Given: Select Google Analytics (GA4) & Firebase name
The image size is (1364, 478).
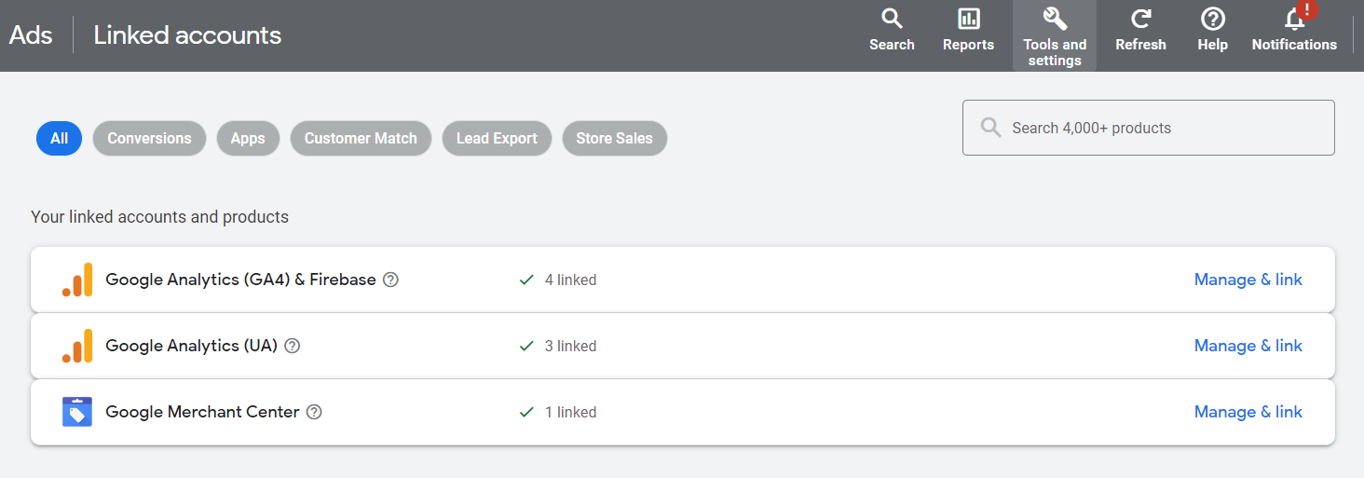Looking at the screenshot, I should 240,280.
